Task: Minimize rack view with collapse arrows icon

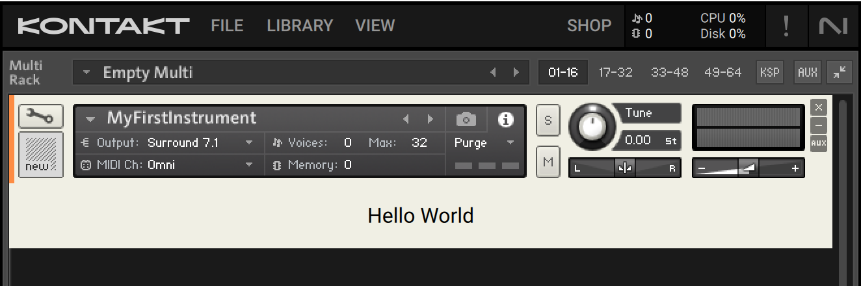Action: click(x=840, y=72)
